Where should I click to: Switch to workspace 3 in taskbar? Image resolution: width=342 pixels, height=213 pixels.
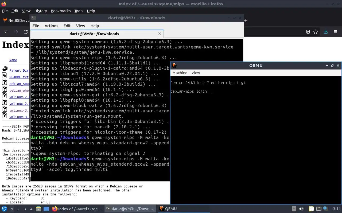(x=25, y=209)
